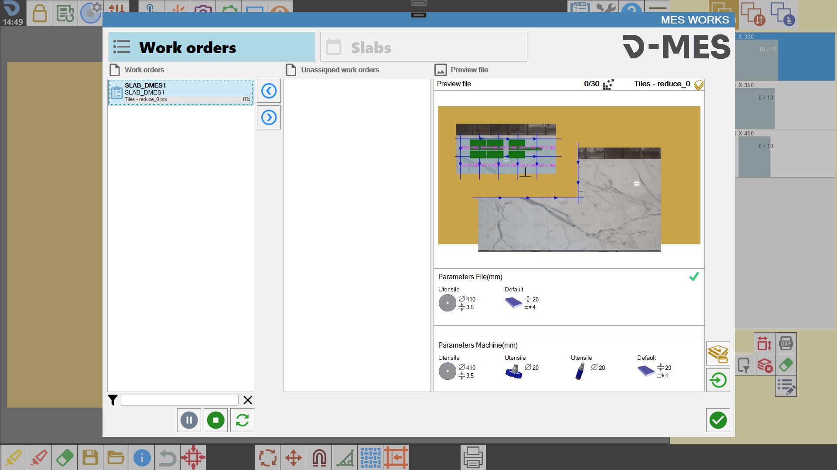Stop the work order with green button
Screen dimensions: 837x470
[x=215, y=420]
